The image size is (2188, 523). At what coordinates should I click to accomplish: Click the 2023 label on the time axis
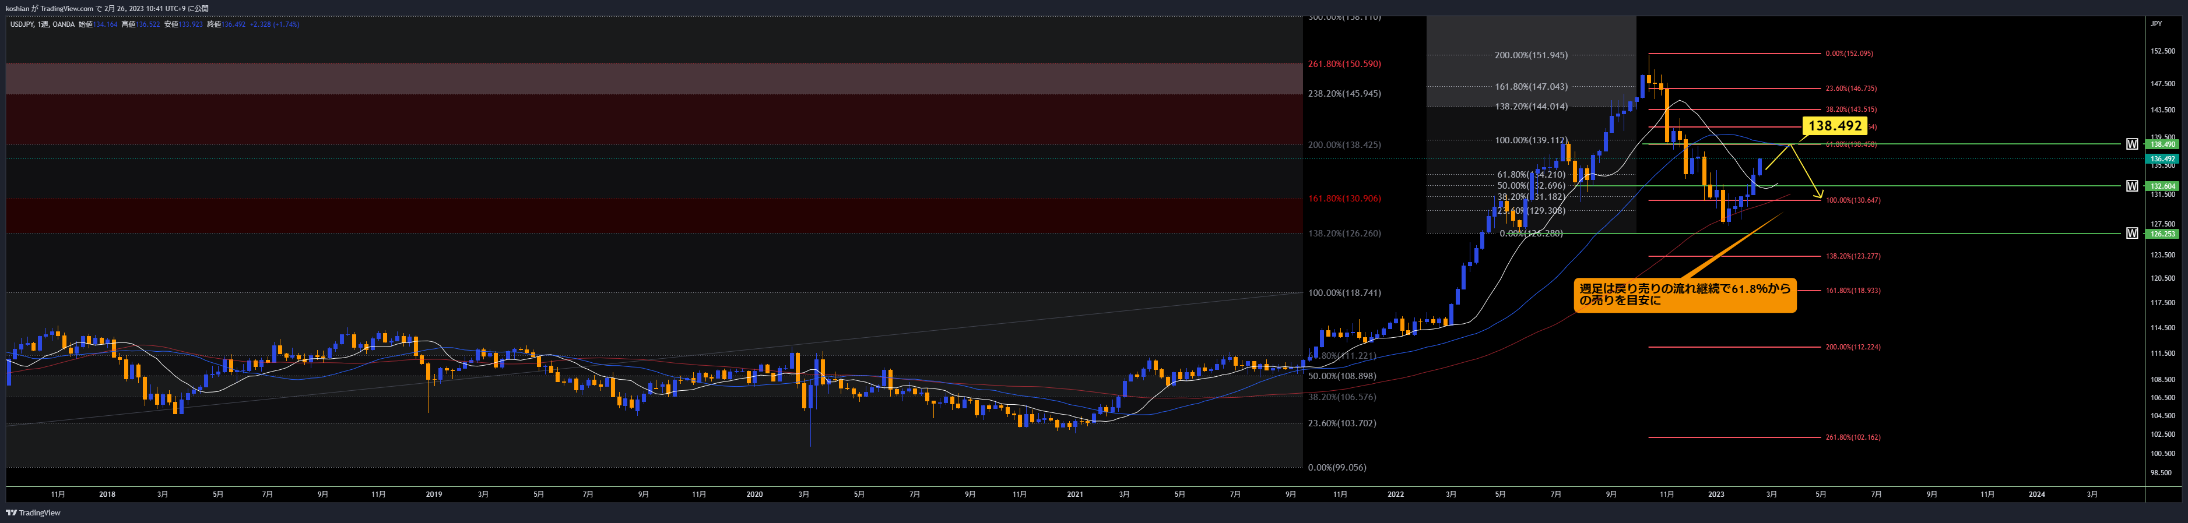pos(1716,494)
